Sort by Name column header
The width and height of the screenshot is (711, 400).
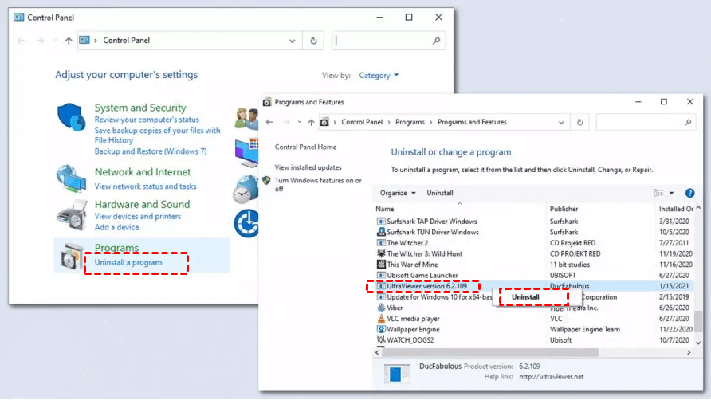(x=384, y=209)
